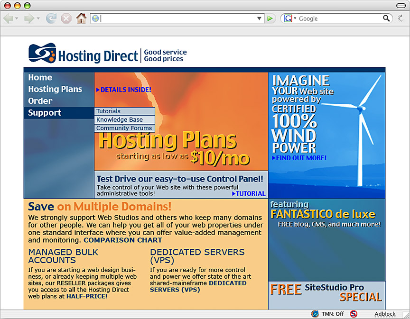
Task: Open the TUTORIAL link for Control Panel
Action: (x=249, y=193)
